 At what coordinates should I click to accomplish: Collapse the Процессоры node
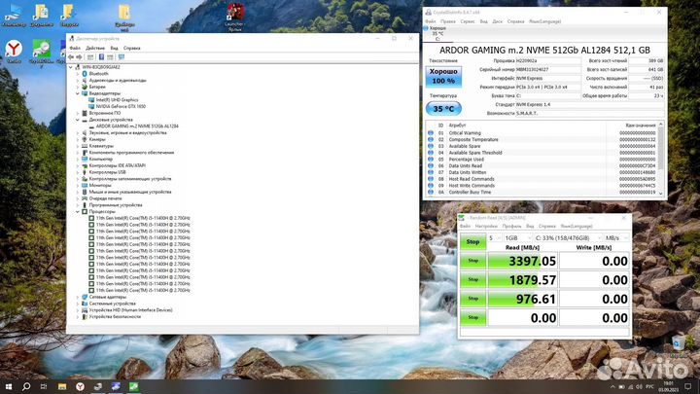coord(77,211)
